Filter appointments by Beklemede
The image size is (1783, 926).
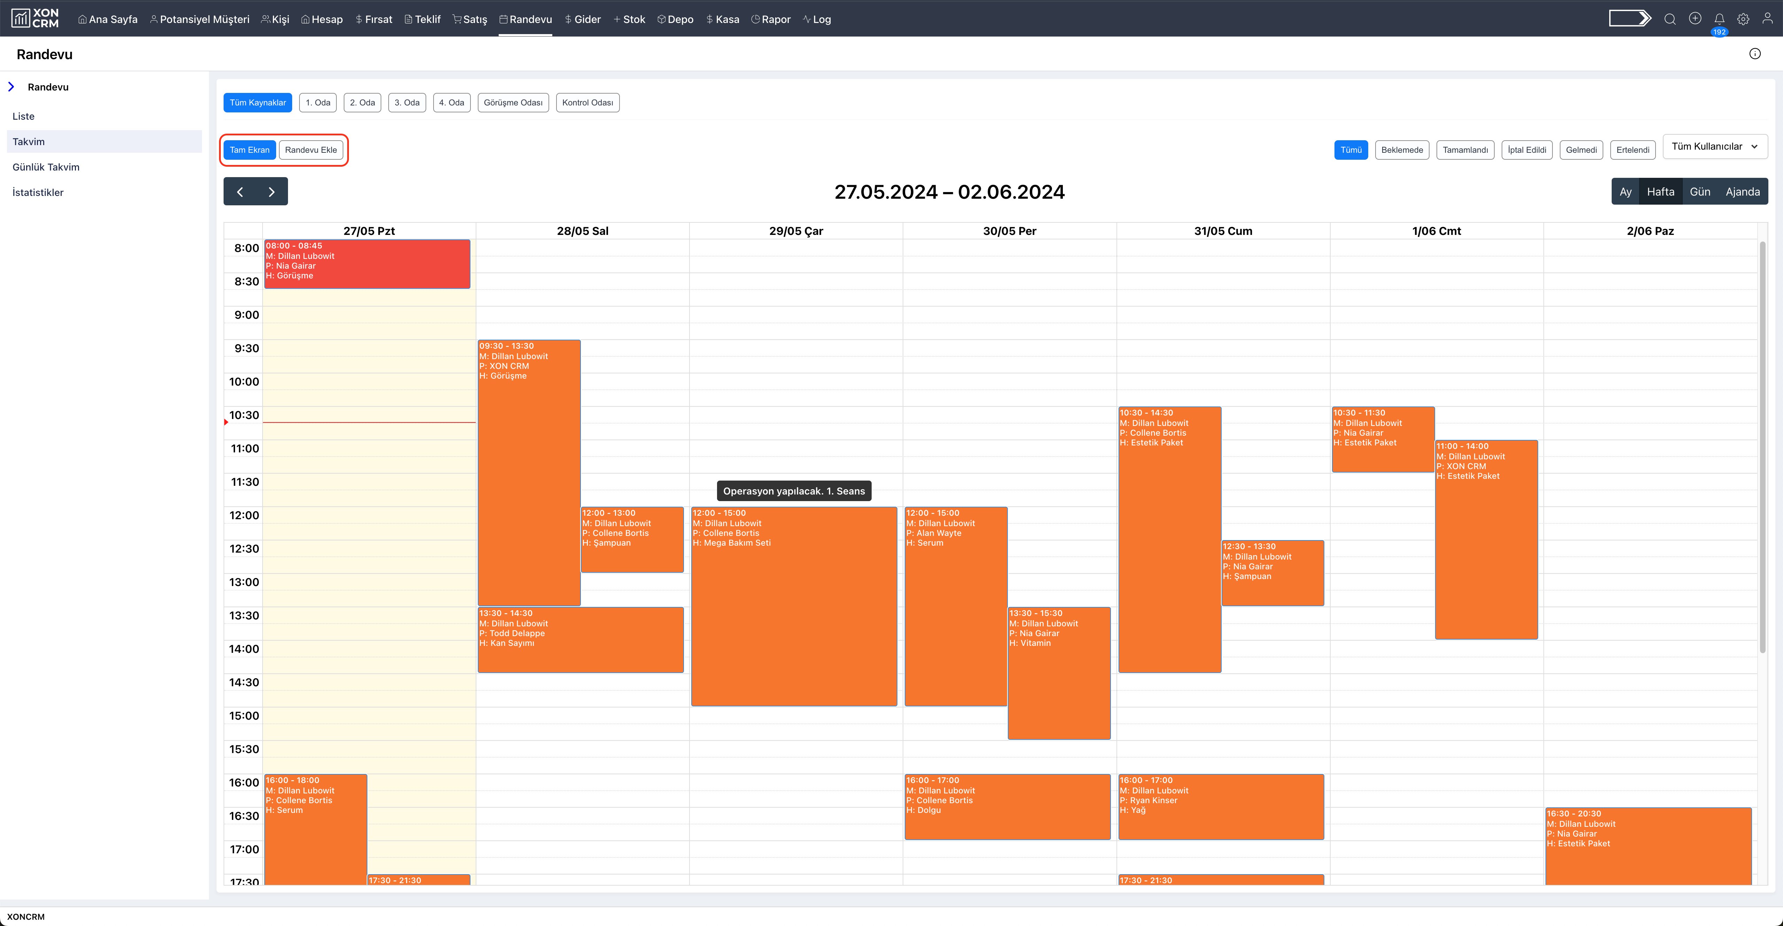coord(1402,150)
